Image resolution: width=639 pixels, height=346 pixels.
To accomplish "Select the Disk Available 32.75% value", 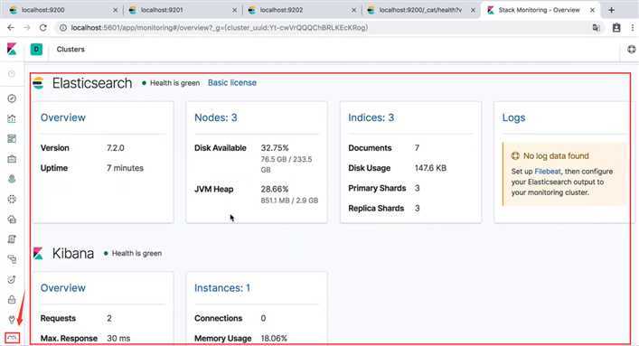I will pyautogui.click(x=275, y=148).
